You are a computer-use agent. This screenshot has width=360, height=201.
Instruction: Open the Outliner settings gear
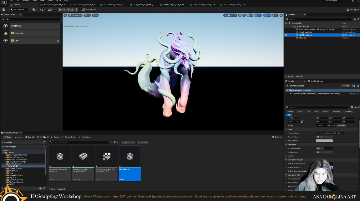pos(358,19)
